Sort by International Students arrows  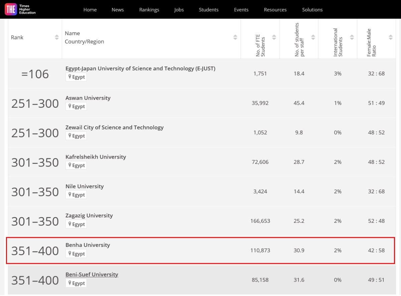[352, 37]
